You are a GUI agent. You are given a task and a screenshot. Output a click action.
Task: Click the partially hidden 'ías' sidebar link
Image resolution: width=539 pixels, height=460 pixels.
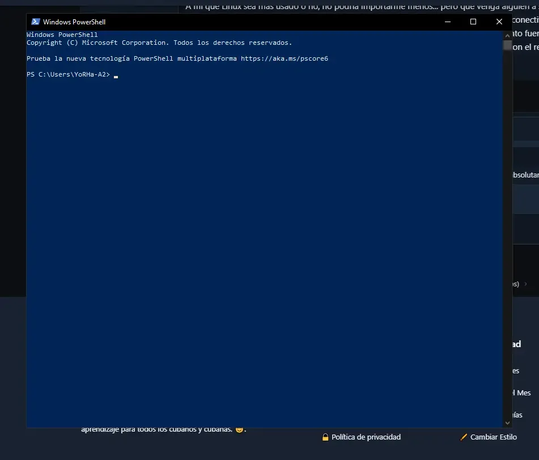click(517, 415)
